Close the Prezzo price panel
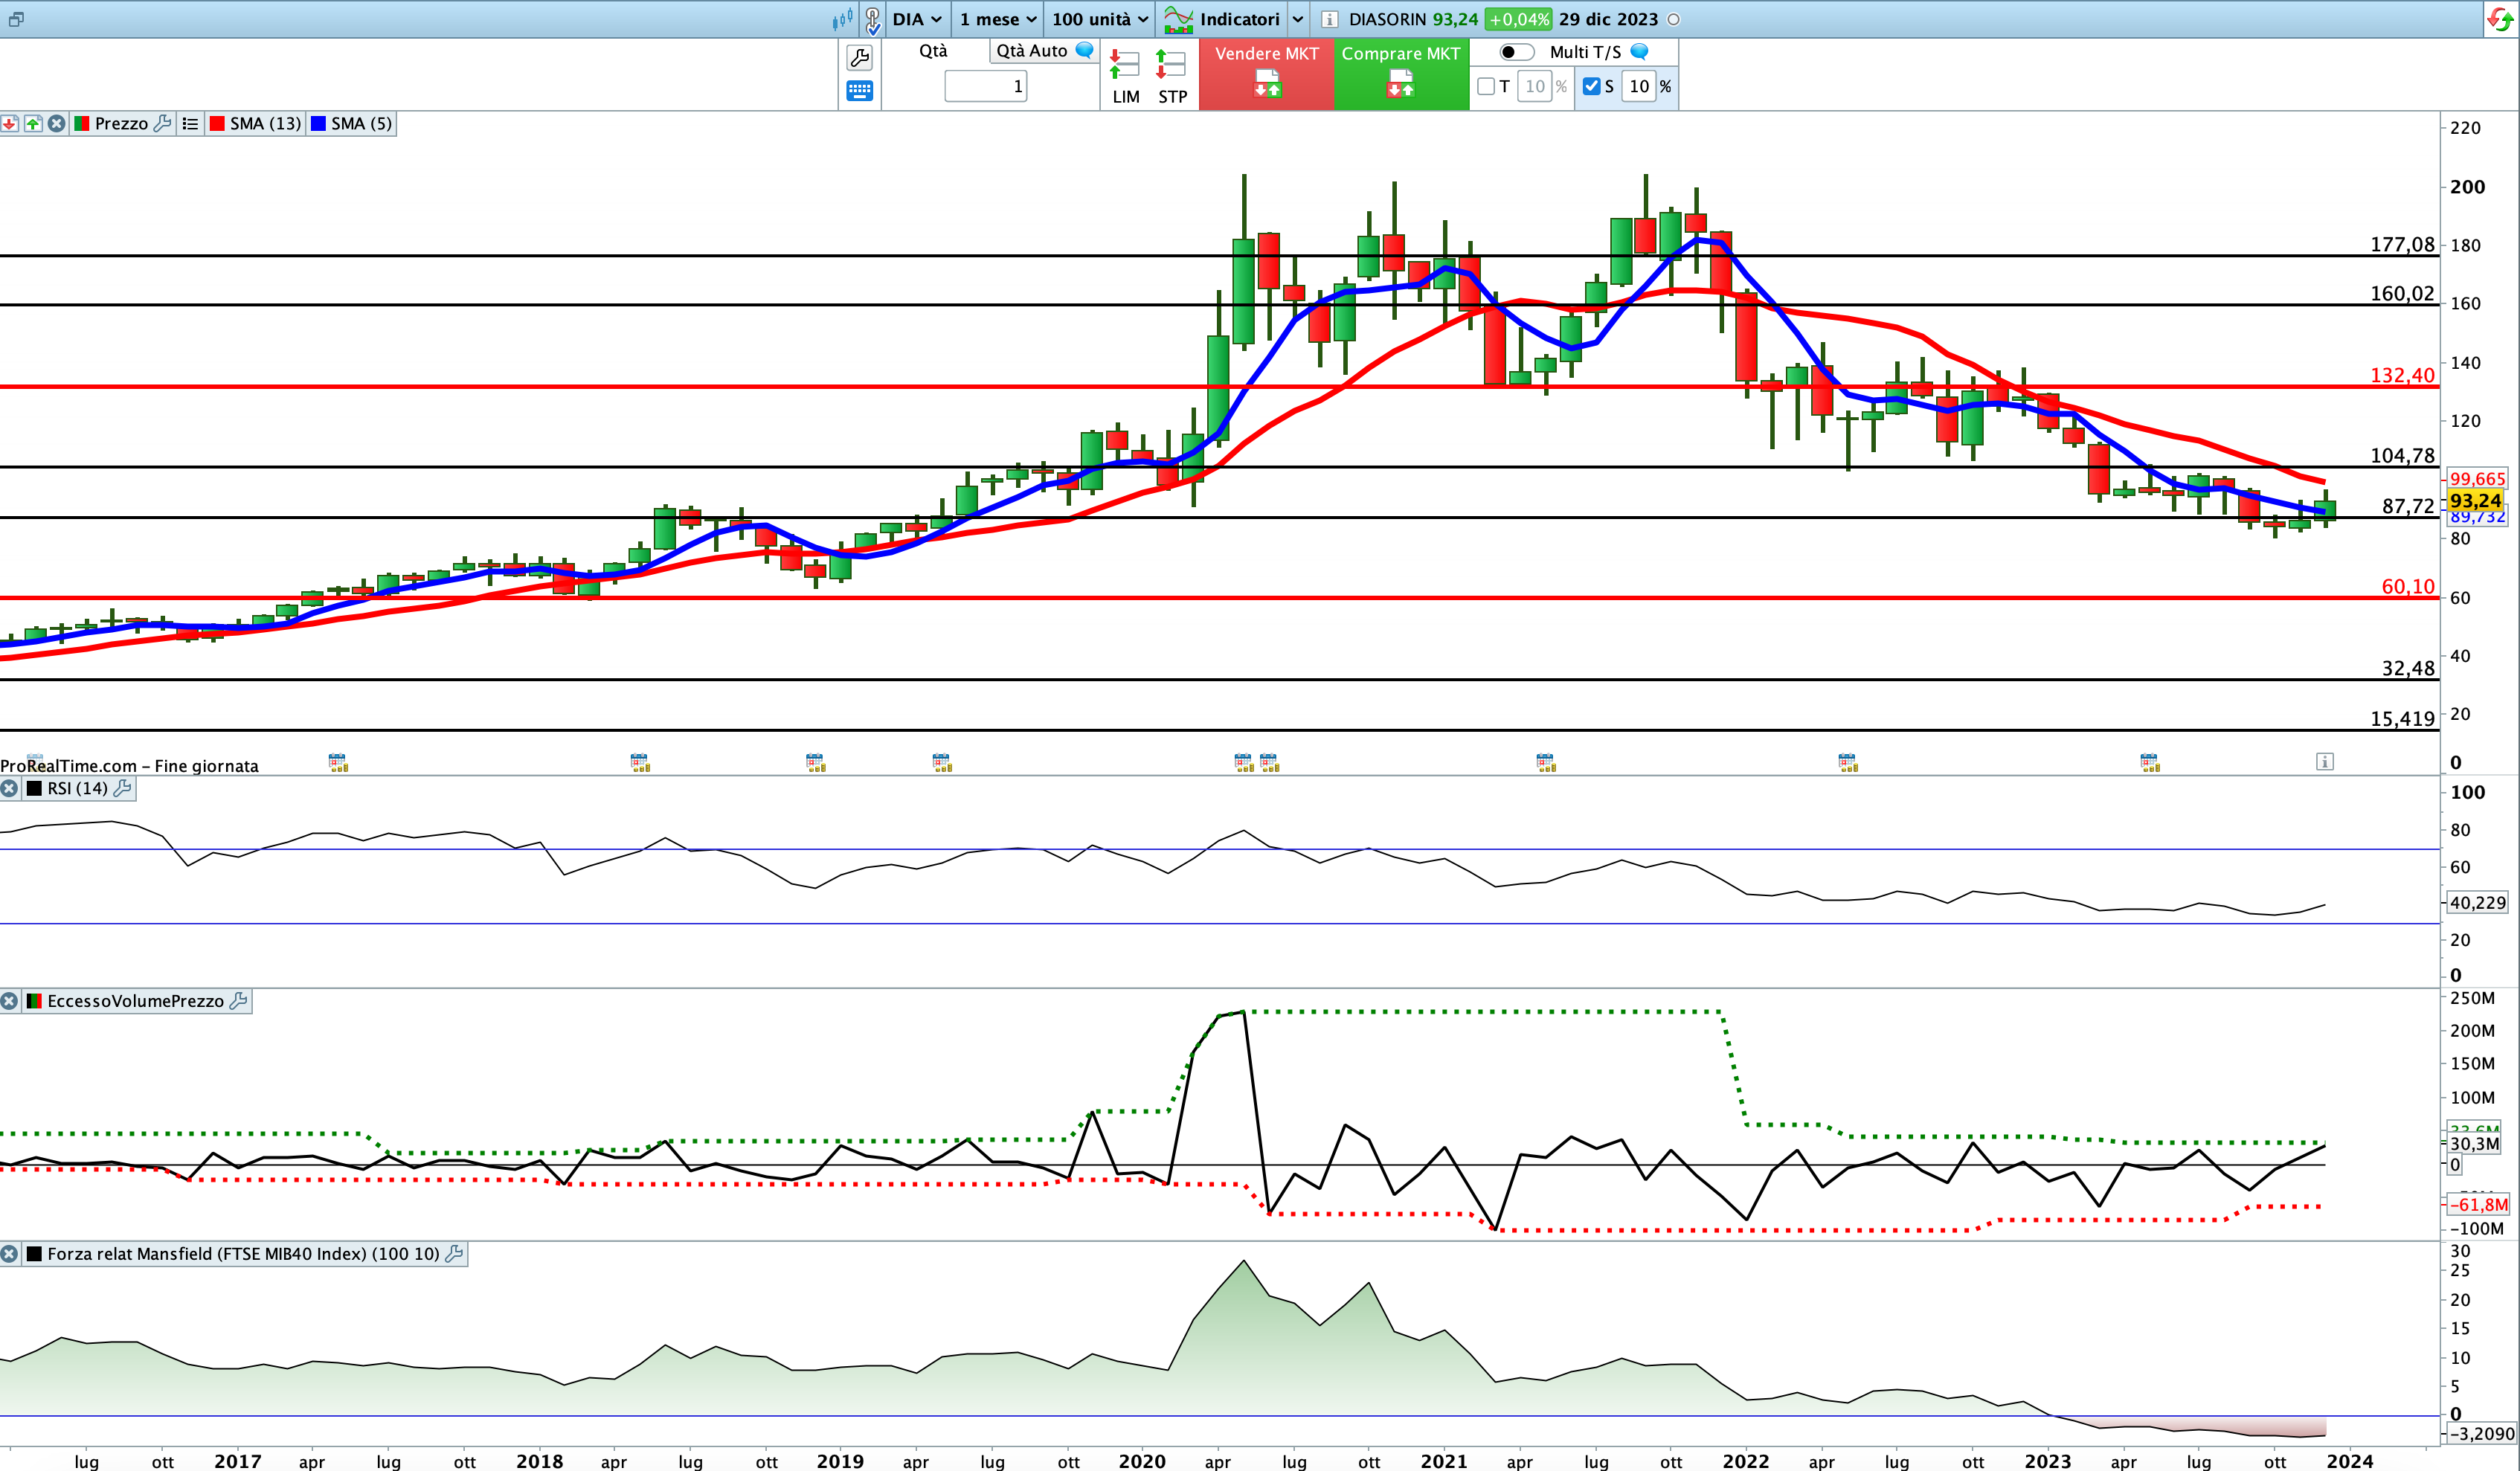The width and height of the screenshot is (2520, 1471). coord(57,123)
